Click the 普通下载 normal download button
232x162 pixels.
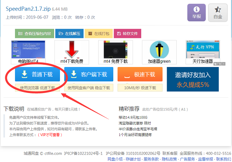click(38, 74)
